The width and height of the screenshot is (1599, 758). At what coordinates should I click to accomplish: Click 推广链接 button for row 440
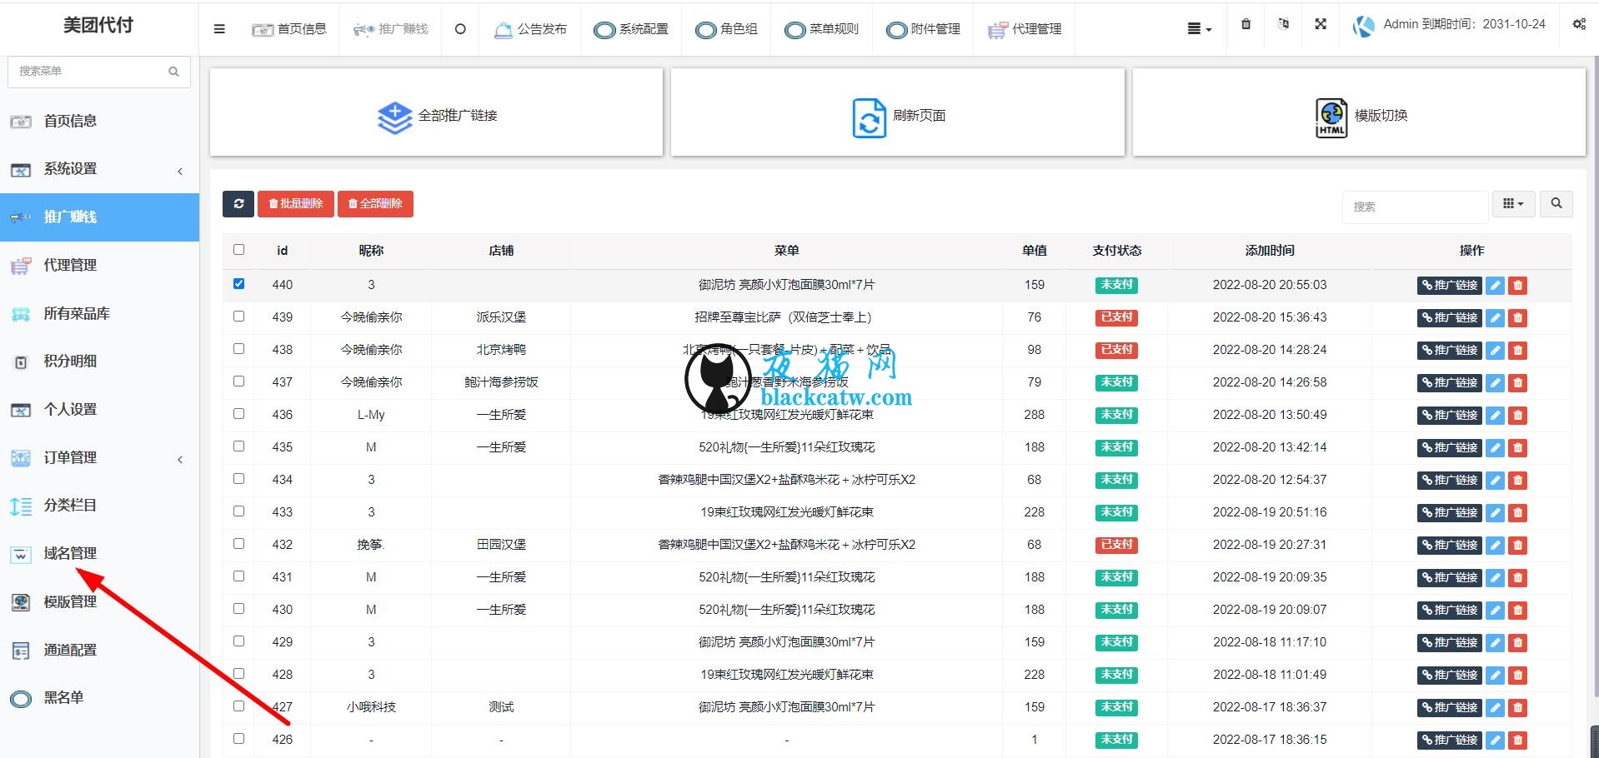click(1450, 286)
